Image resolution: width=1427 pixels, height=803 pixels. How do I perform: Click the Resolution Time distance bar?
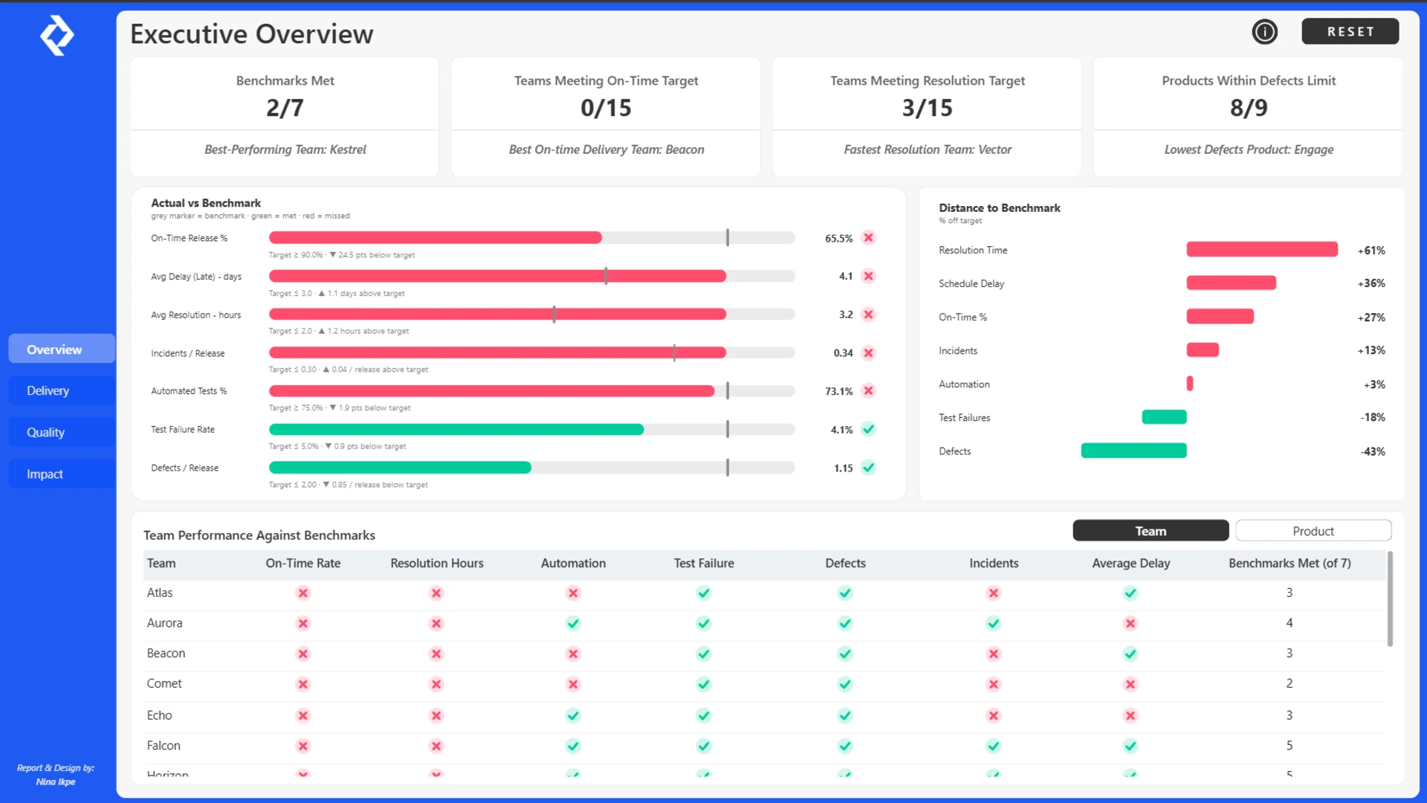tap(1262, 249)
